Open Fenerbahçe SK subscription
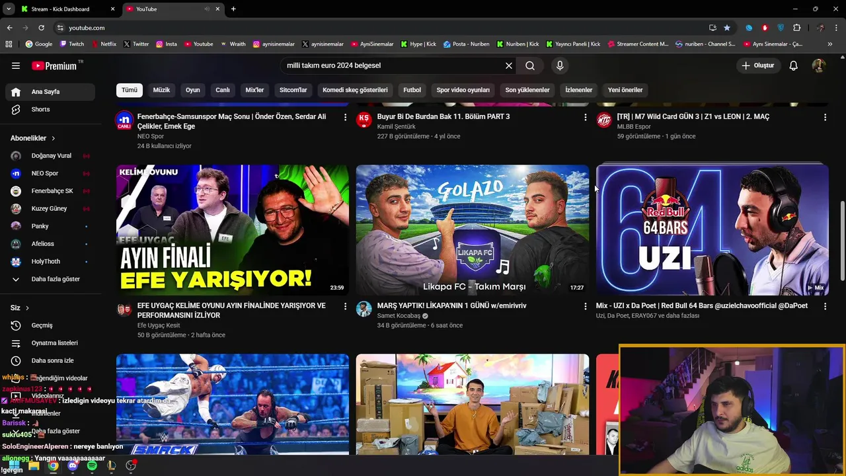The image size is (846, 476). coord(50,191)
